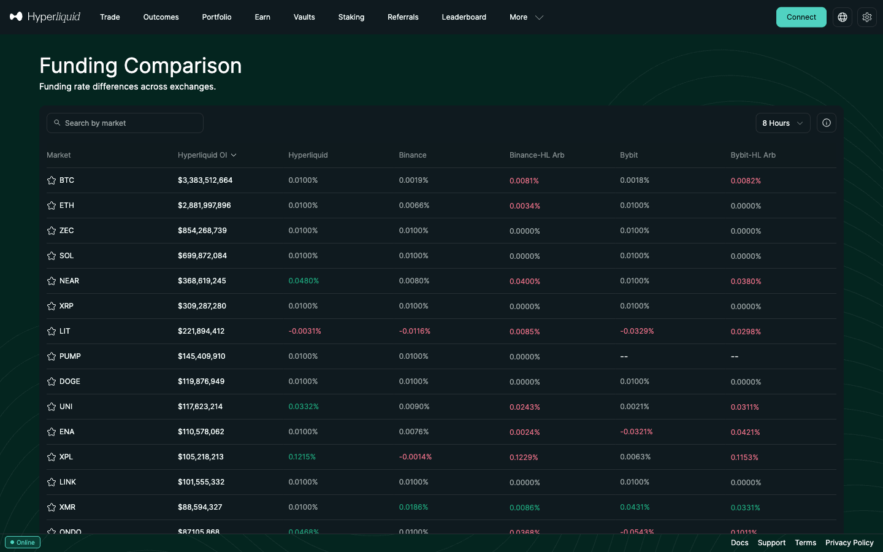
Task: Navigate to Vaults
Action: pyautogui.click(x=304, y=17)
